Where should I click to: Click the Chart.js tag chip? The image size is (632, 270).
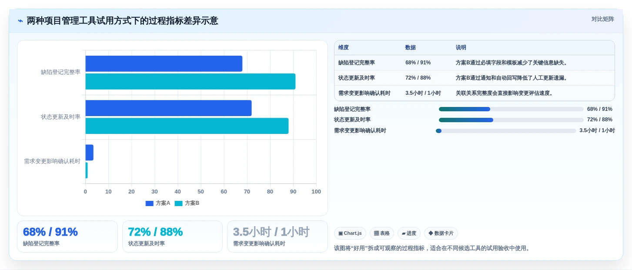click(350, 233)
